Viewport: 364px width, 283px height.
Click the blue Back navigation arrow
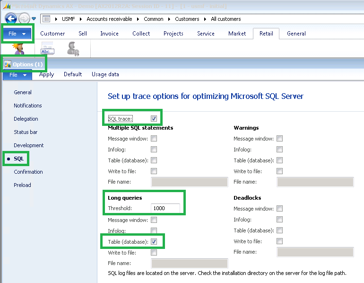[x=10, y=19]
